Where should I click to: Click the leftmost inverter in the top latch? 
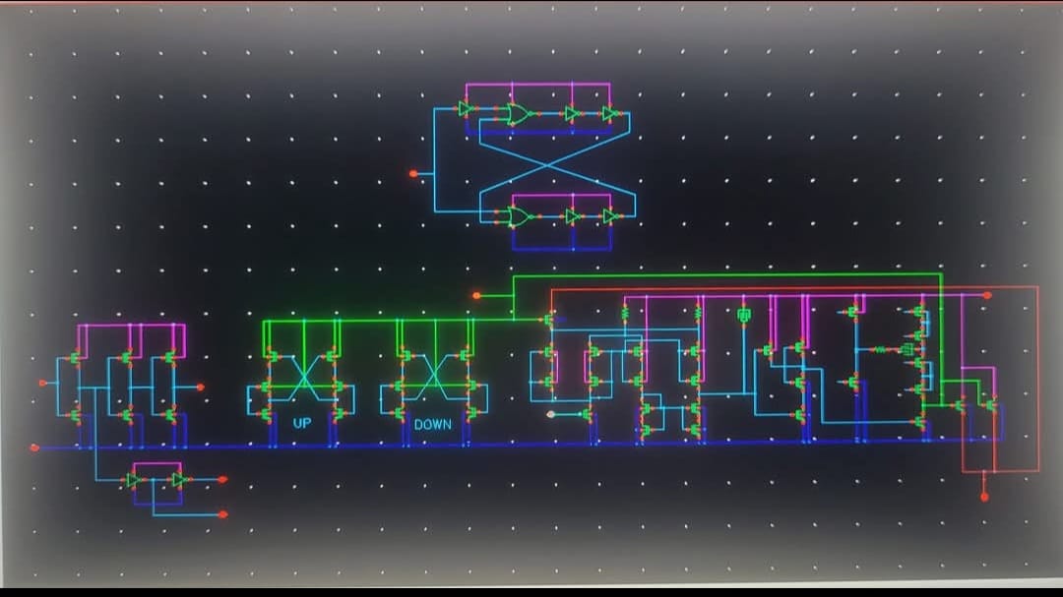465,109
